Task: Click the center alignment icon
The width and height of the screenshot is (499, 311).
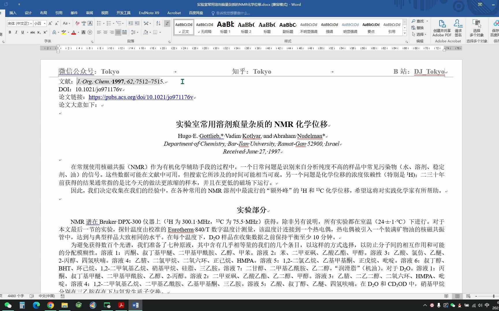Action: point(105,32)
